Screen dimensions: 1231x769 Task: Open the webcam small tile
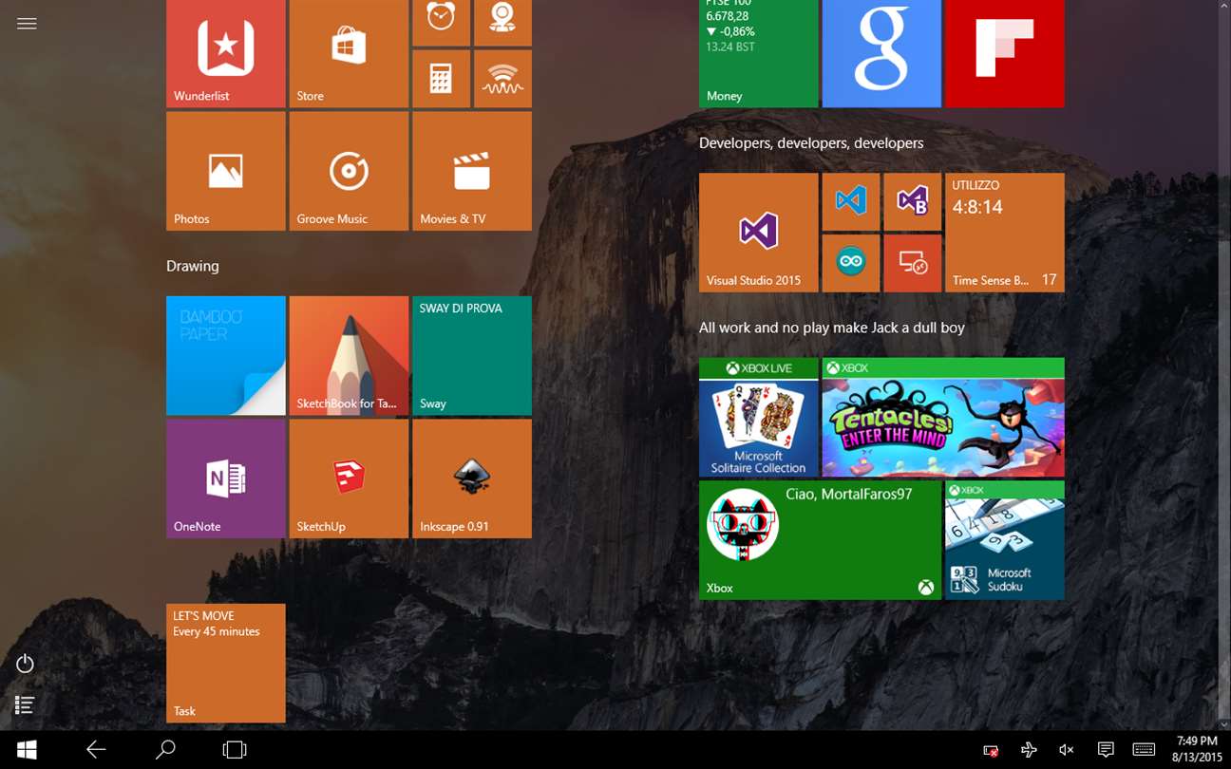[502, 22]
